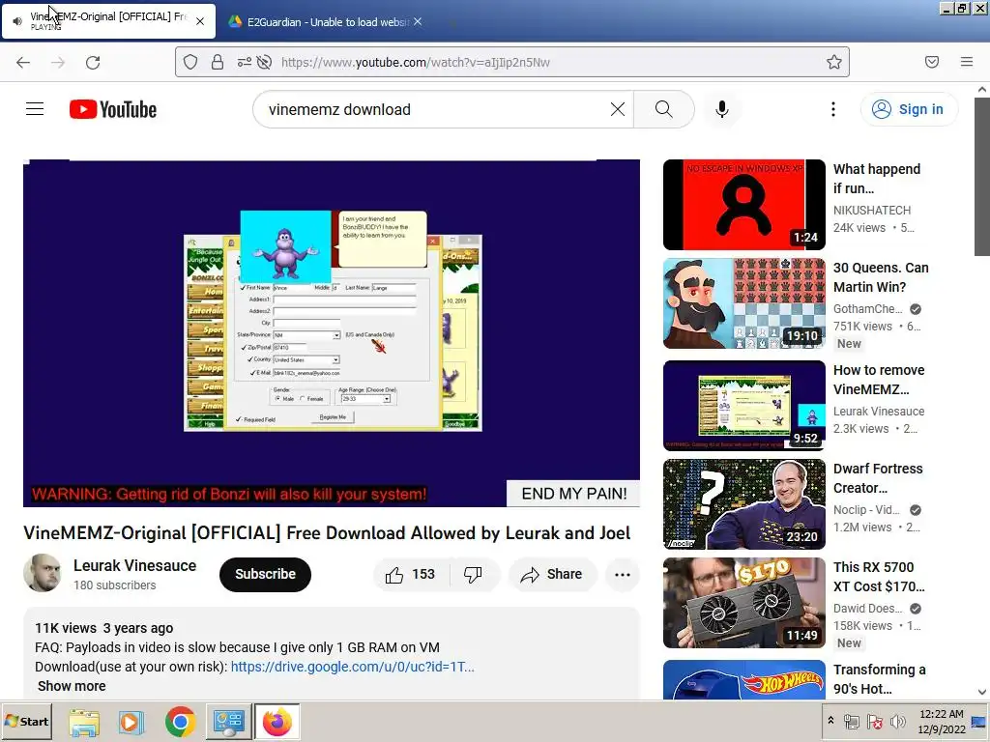Open Windows Explorer folder in taskbar
This screenshot has width=990, height=742.
click(x=84, y=721)
